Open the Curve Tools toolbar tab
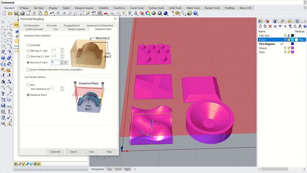 137,8
